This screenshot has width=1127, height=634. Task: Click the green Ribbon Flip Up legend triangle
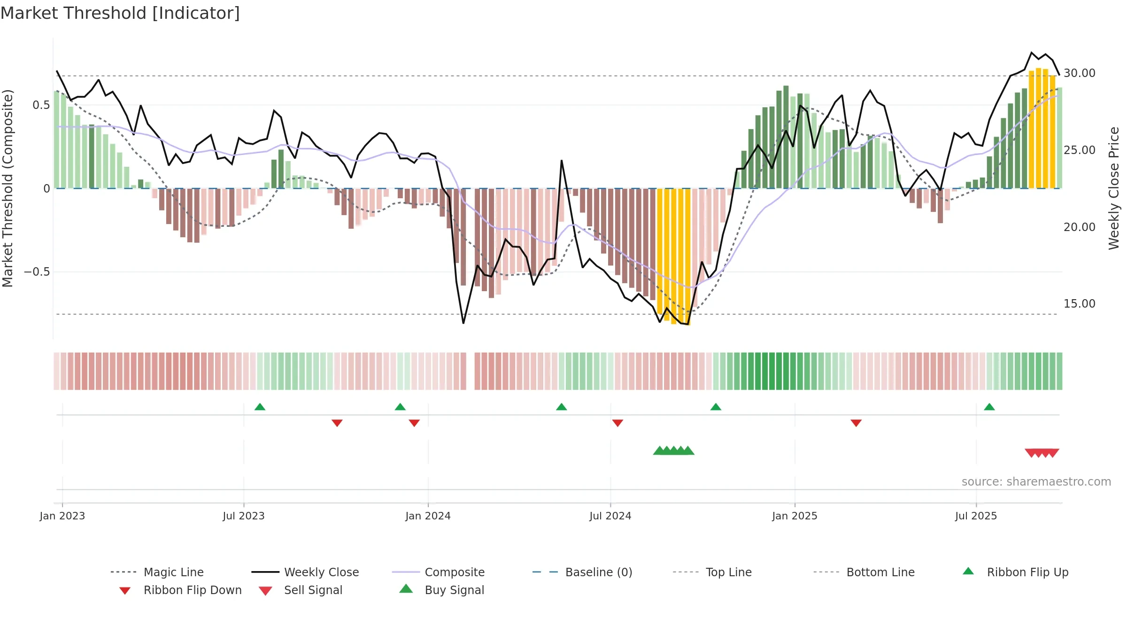[968, 571]
